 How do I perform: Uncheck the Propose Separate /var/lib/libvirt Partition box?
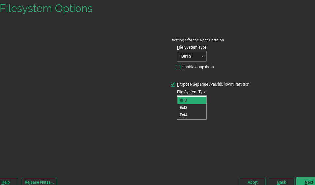pyautogui.click(x=173, y=84)
